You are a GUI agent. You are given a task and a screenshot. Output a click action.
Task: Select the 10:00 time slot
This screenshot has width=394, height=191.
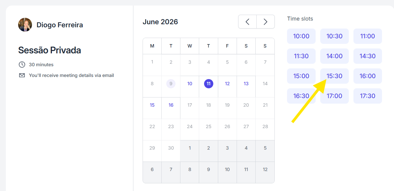click(301, 36)
